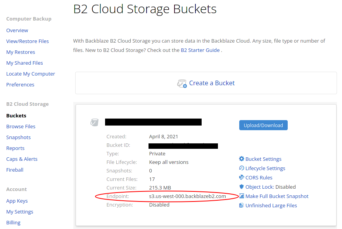Click the Unfinished Large Files document icon
The image size is (342, 229).
[x=242, y=205]
